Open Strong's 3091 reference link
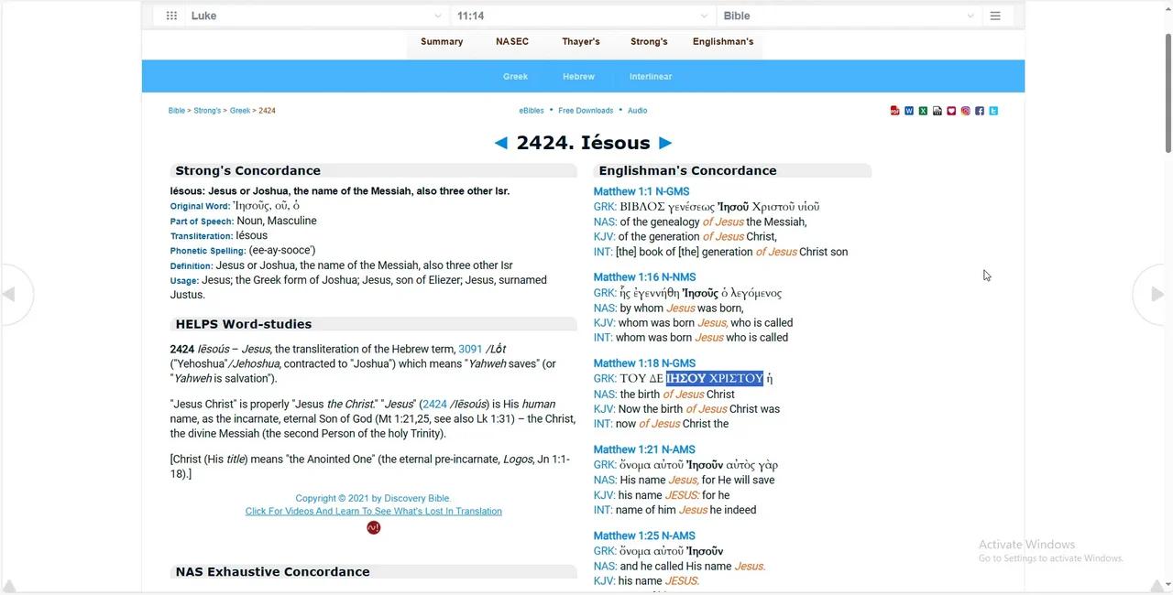 [470, 349]
